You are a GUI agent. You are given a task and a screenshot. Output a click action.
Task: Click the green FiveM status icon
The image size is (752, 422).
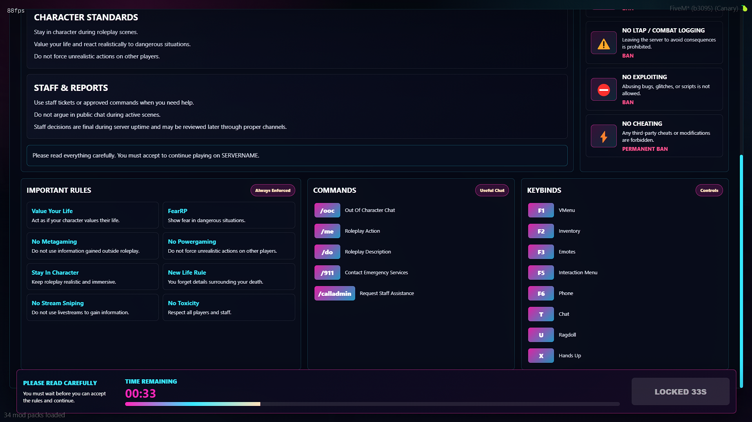pyautogui.click(x=744, y=8)
